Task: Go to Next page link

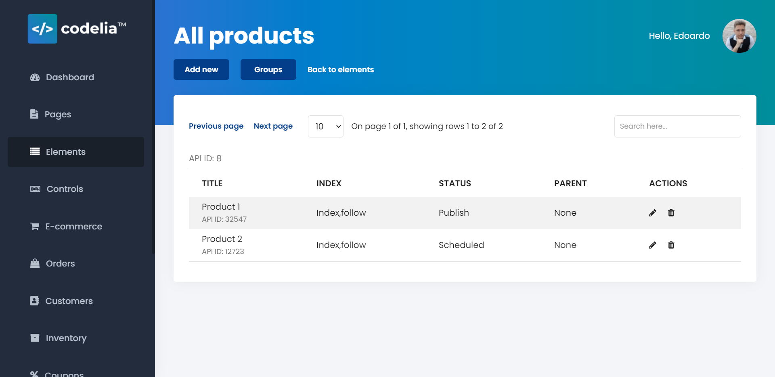Action: (x=273, y=126)
